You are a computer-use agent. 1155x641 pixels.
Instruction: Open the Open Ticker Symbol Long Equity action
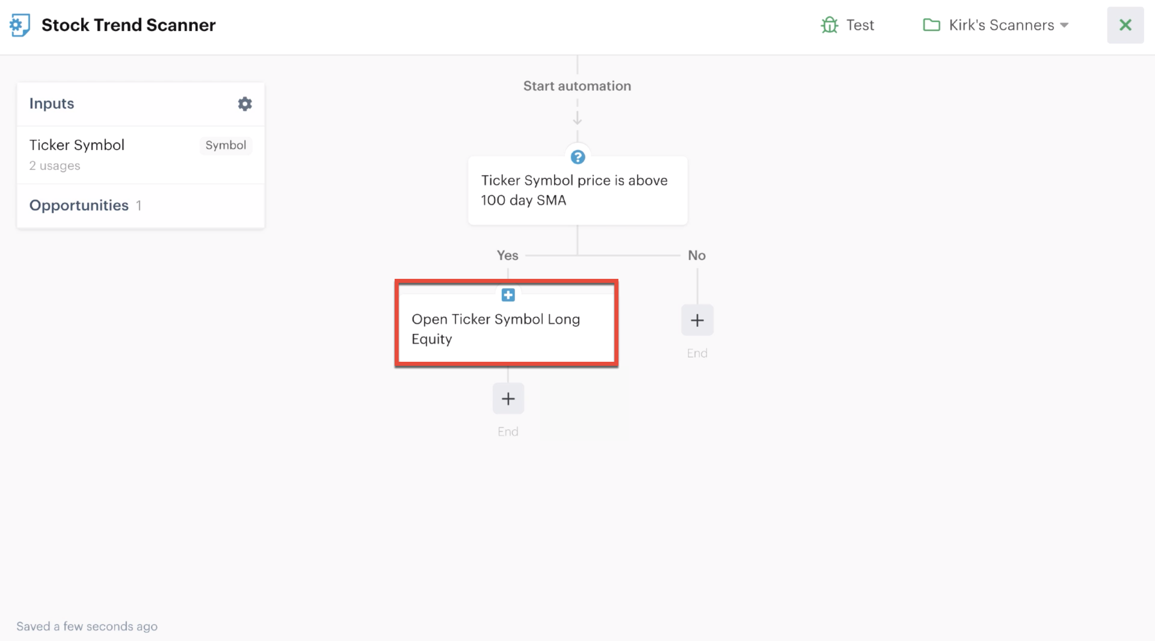[507, 329]
